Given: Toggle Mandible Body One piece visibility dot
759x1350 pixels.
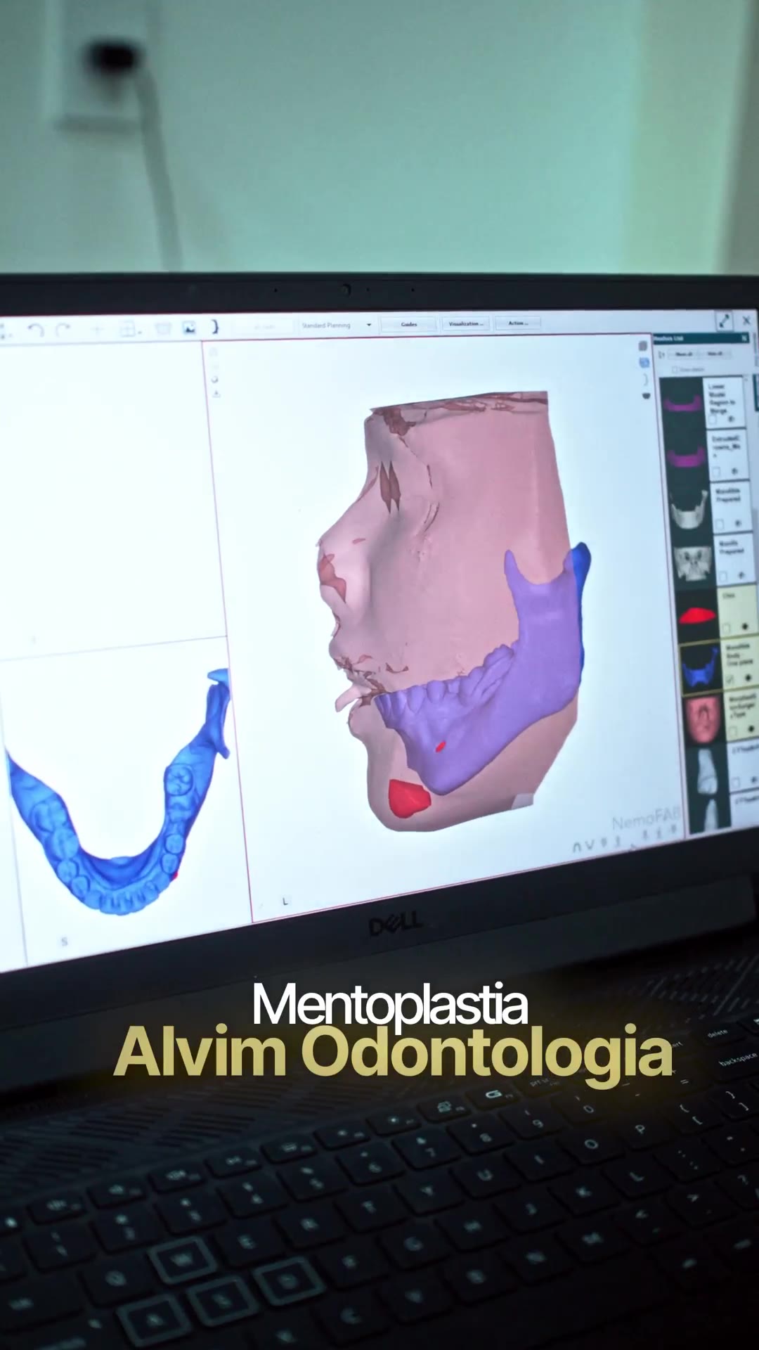Looking at the screenshot, I should click(x=748, y=676).
